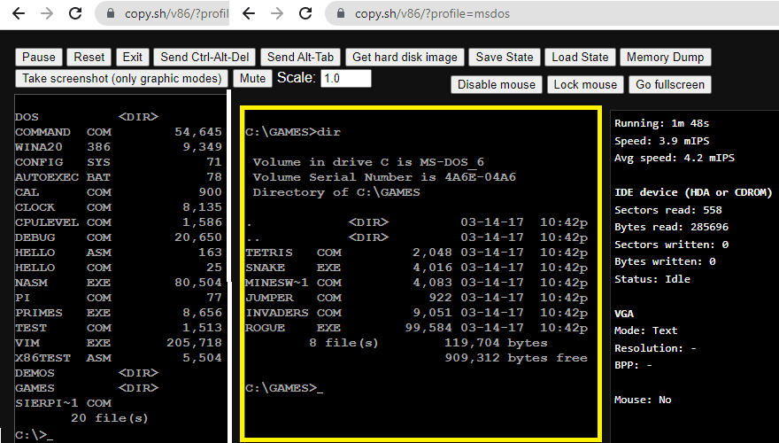Pause the emulator

point(38,57)
